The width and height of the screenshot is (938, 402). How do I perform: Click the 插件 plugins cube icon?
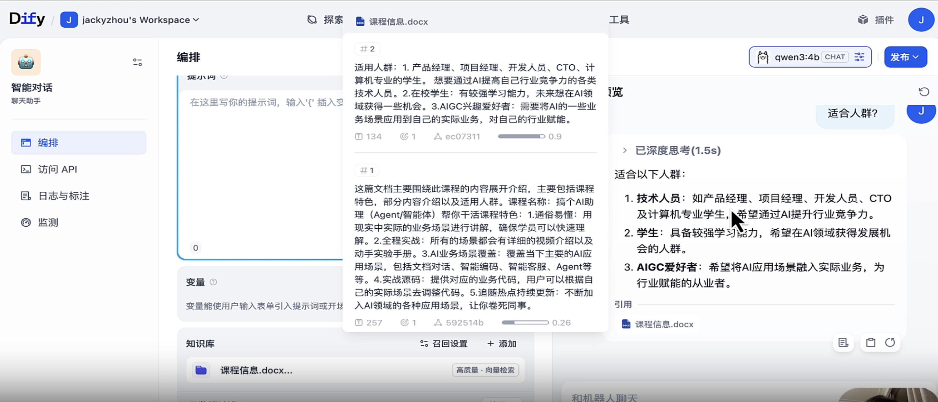863,20
